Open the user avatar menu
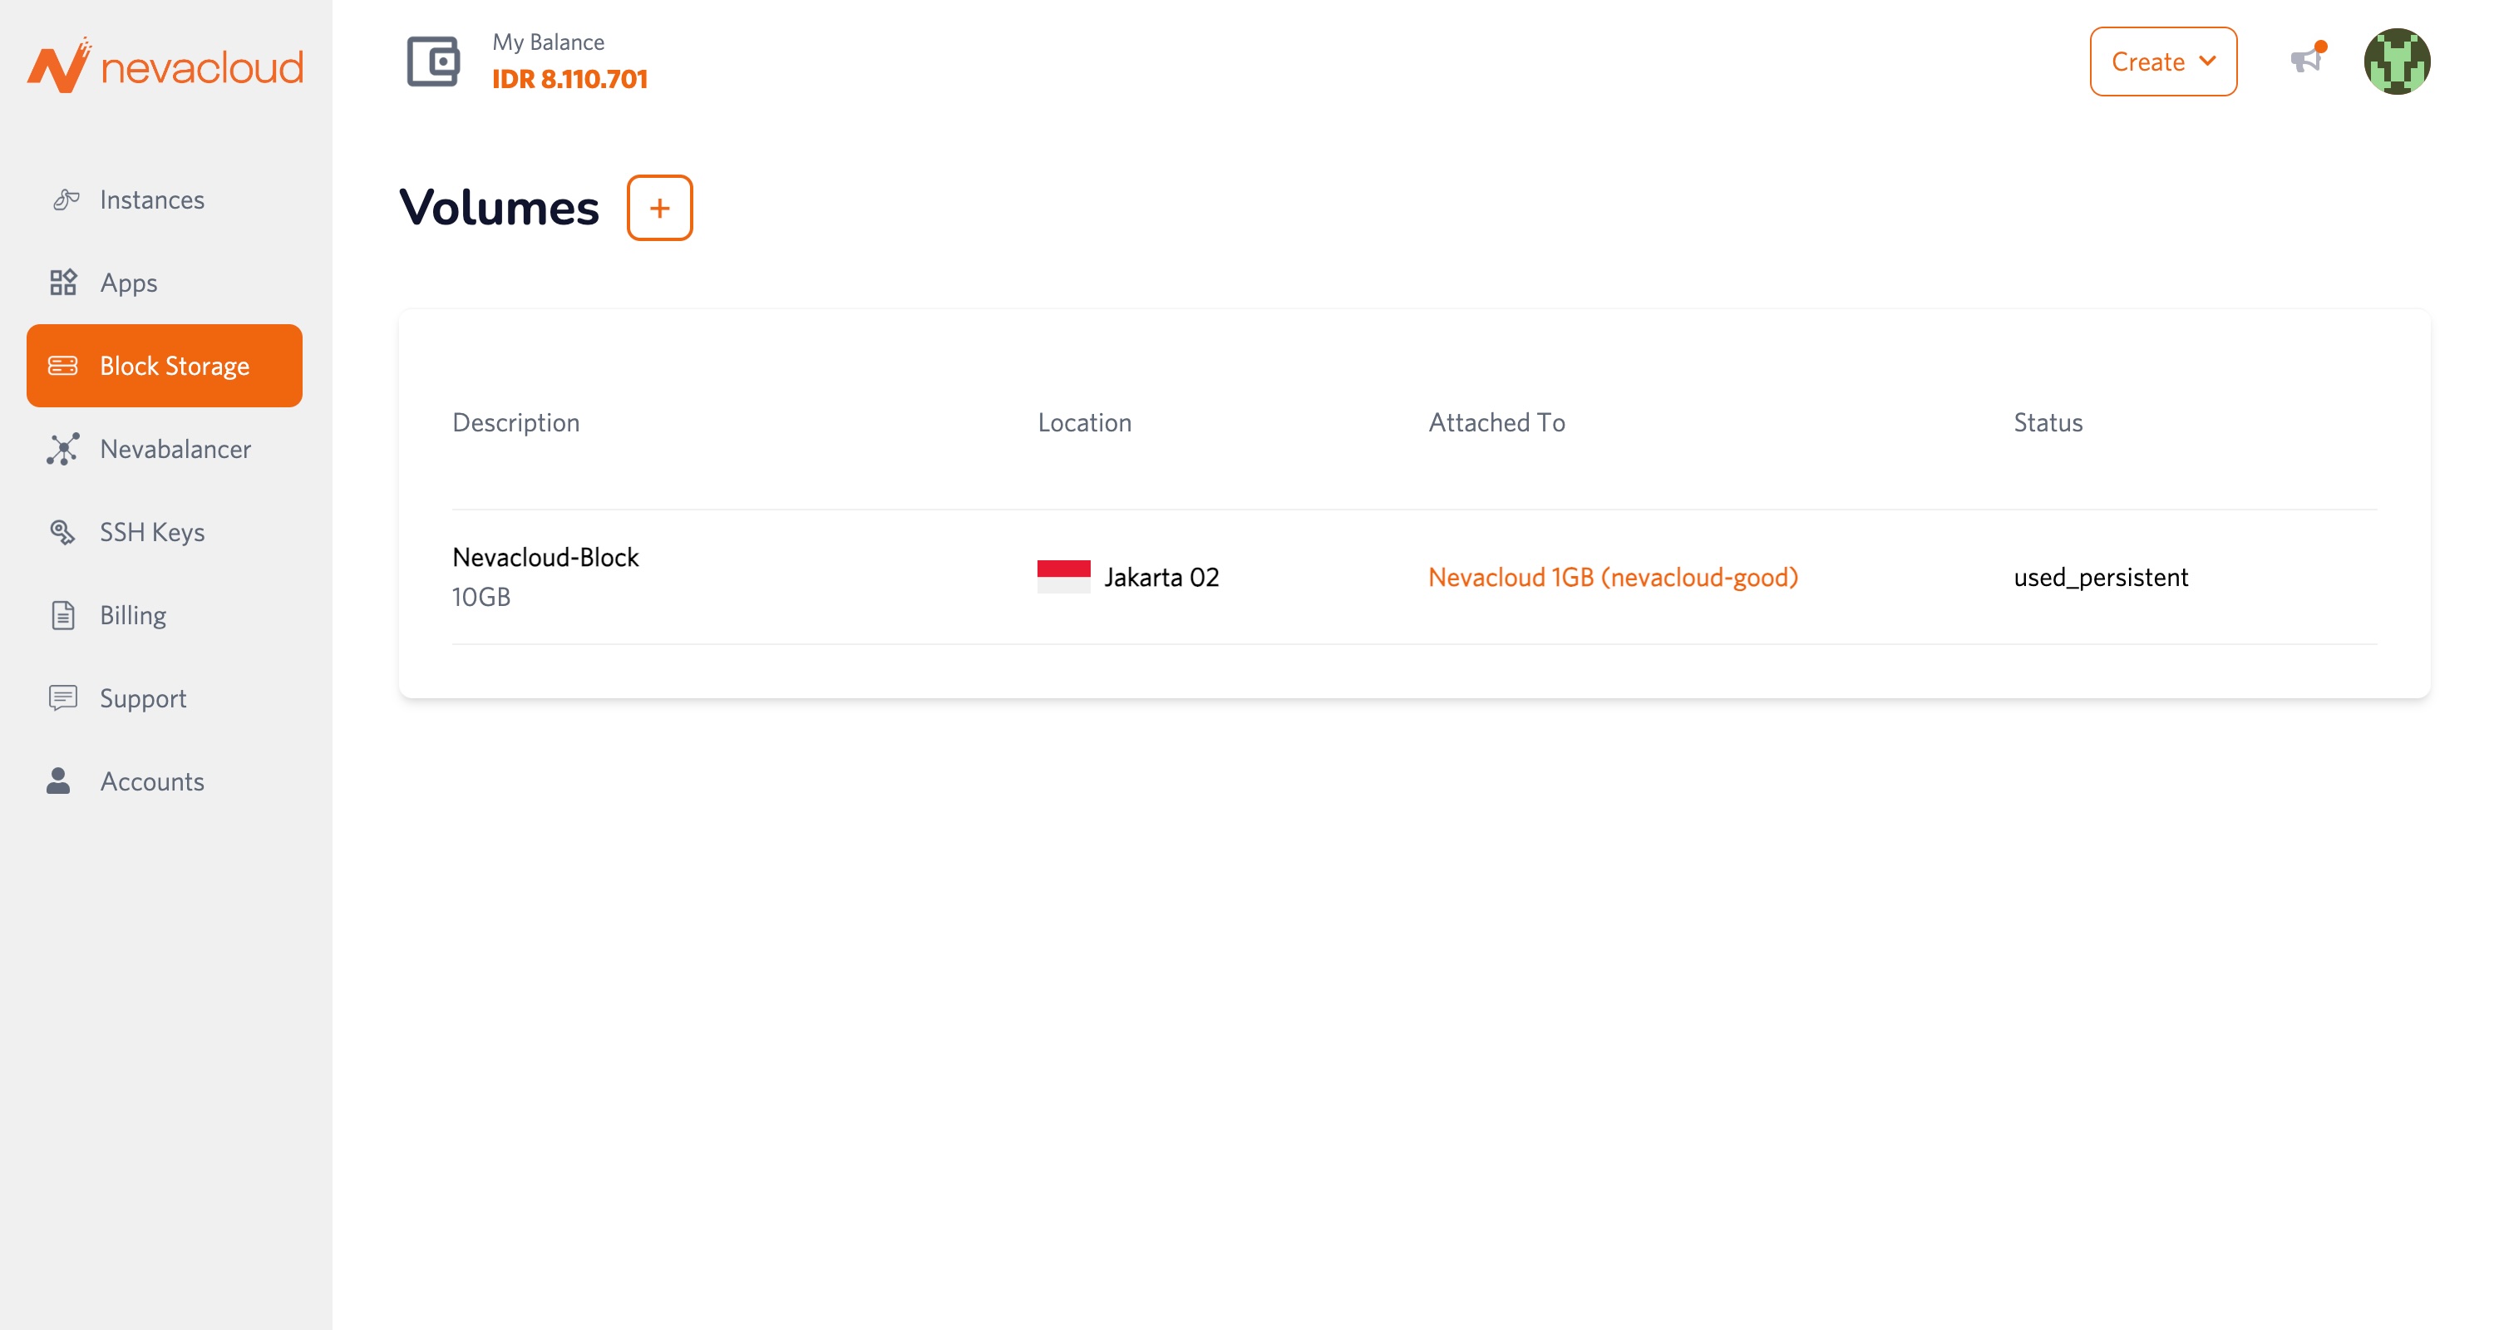The height and width of the screenshot is (1330, 2494). pyautogui.click(x=2396, y=62)
